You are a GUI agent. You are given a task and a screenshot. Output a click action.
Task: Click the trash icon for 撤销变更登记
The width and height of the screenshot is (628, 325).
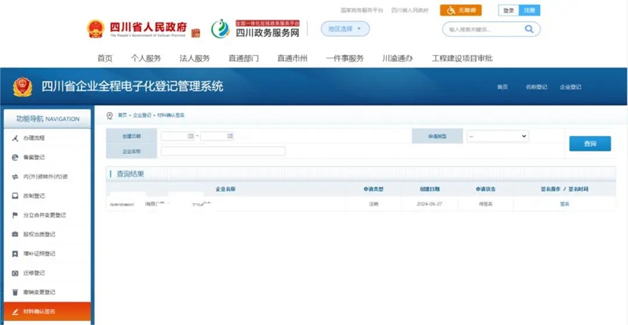[15, 292]
